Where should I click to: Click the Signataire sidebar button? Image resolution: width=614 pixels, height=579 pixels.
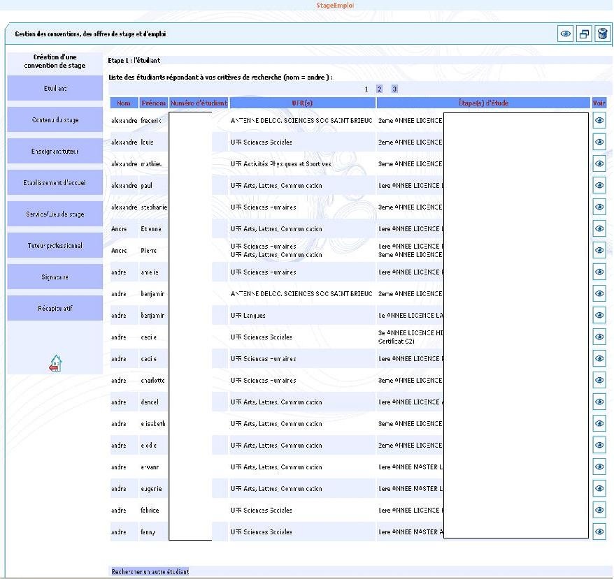[x=55, y=277]
